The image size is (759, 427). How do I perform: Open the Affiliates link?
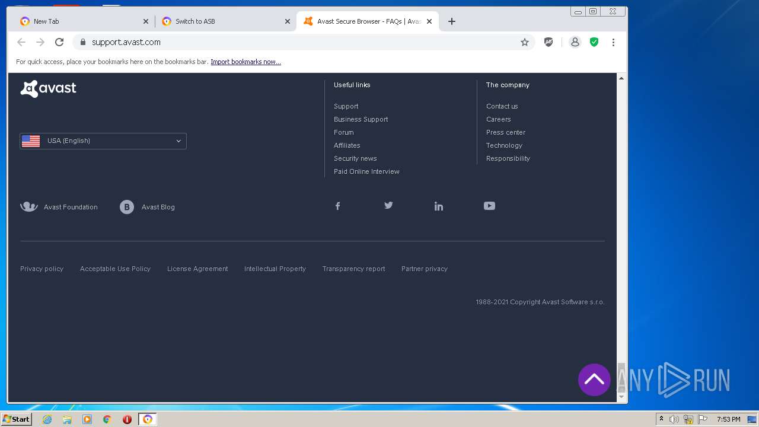tap(347, 145)
